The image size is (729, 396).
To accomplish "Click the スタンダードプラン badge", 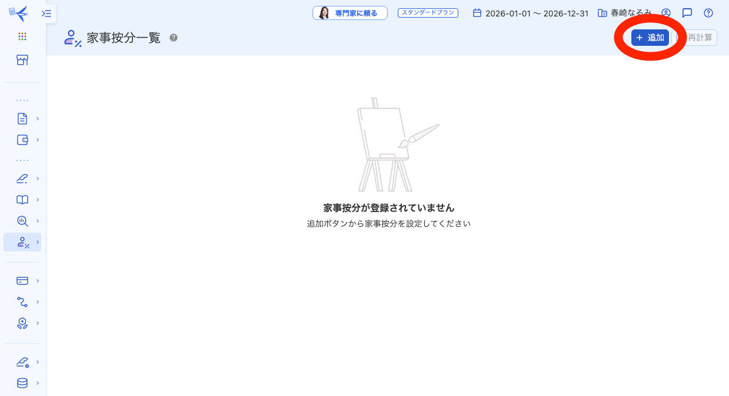I will tap(428, 12).
